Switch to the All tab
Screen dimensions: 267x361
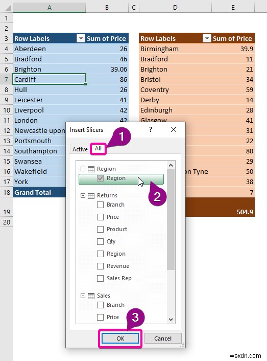click(x=98, y=149)
